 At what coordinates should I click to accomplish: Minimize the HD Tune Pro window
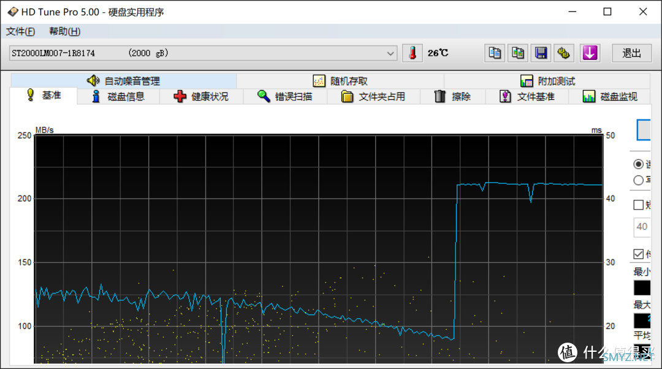pos(573,12)
